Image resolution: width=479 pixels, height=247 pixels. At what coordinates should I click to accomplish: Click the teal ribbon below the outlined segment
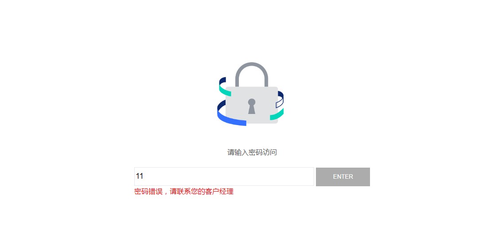pyautogui.click(x=277, y=114)
